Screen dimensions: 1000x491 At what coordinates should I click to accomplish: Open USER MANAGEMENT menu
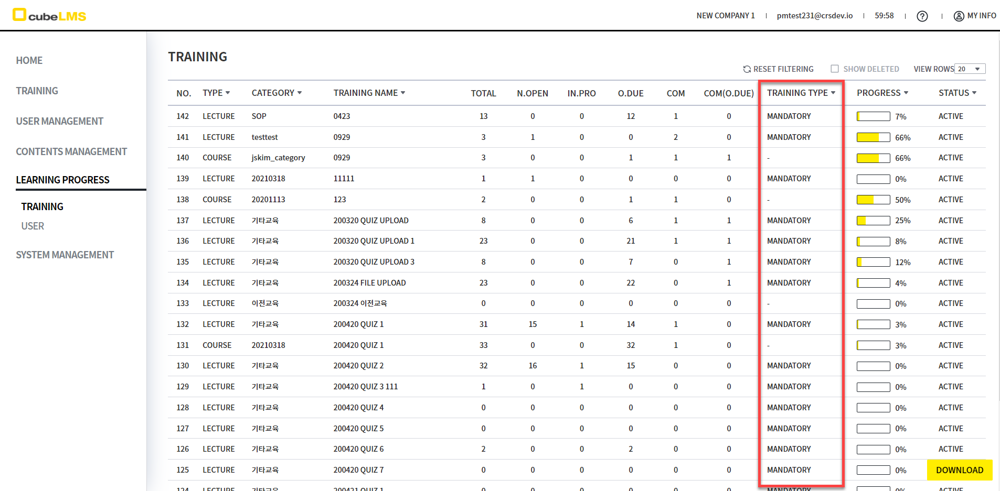tap(59, 121)
